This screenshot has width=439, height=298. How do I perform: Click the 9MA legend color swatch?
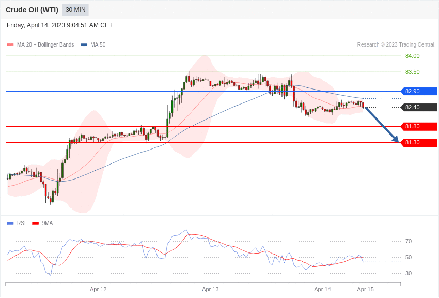(36, 223)
